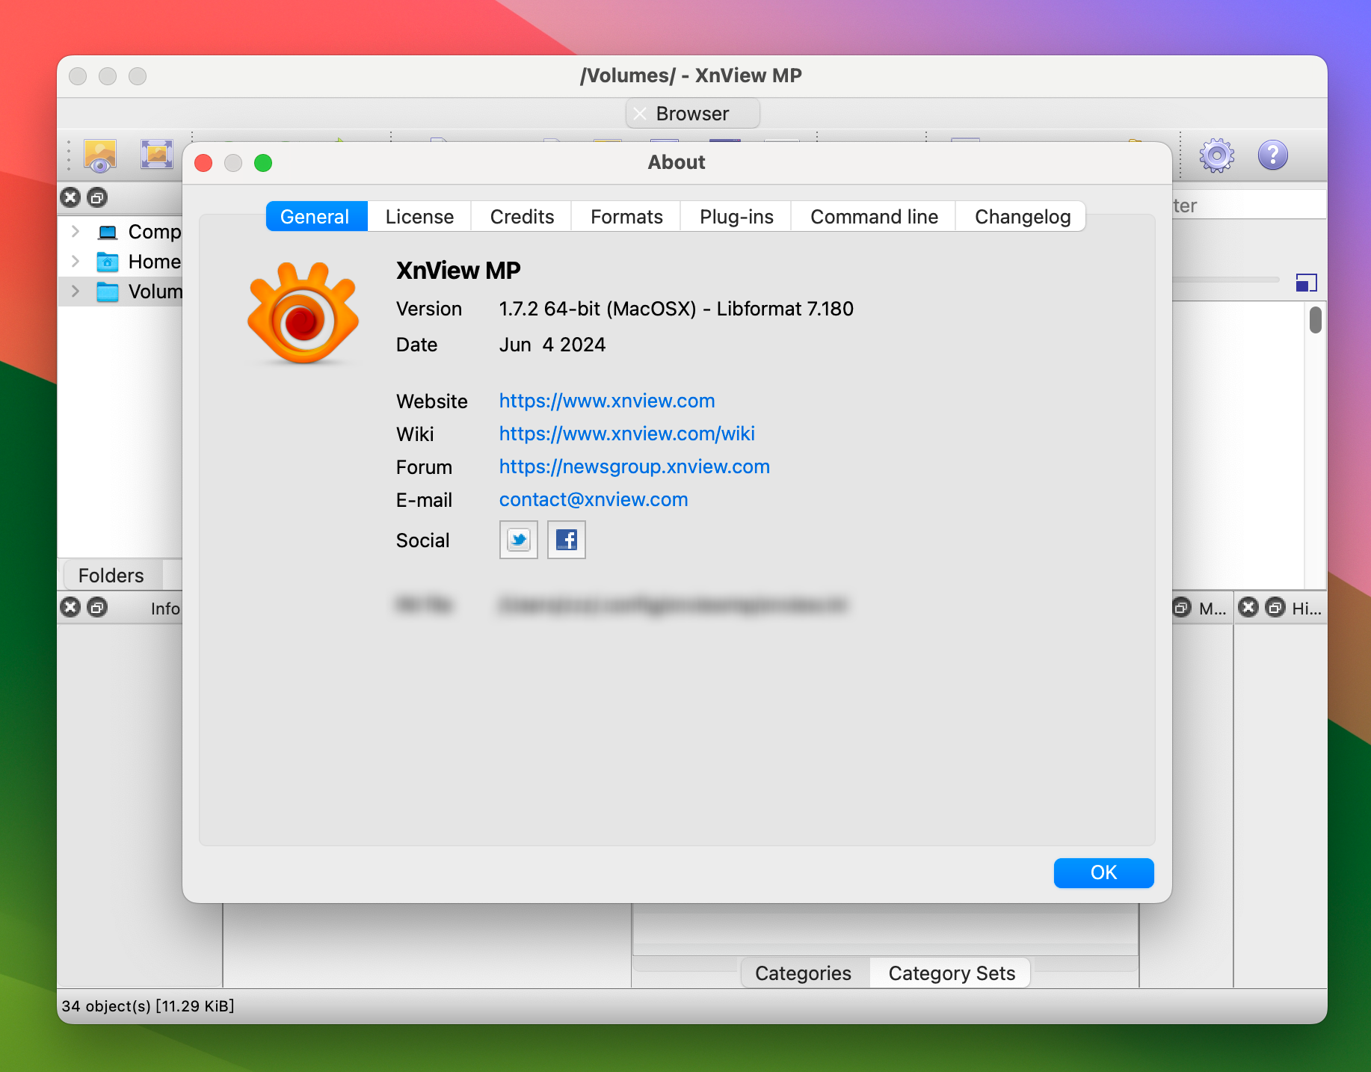The width and height of the screenshot is (1371, 1072).
Task: Open the Twitter social icon
Action: 518,540
